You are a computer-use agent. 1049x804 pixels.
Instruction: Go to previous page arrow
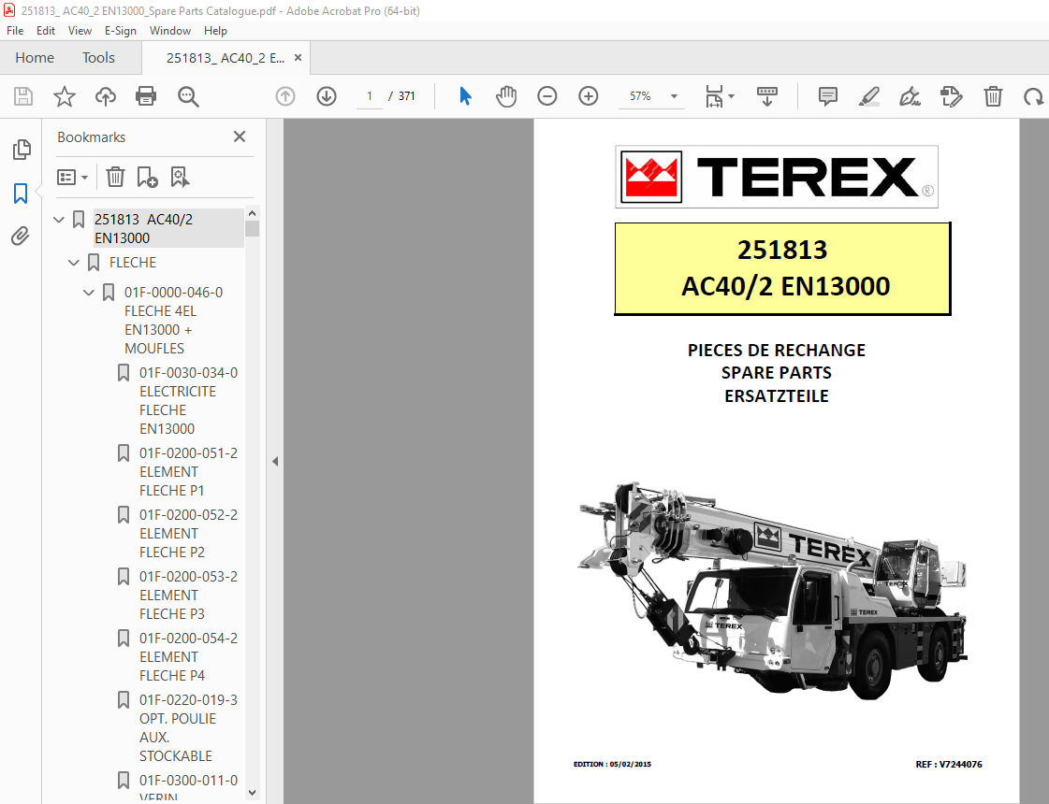(x=285, y=96)
